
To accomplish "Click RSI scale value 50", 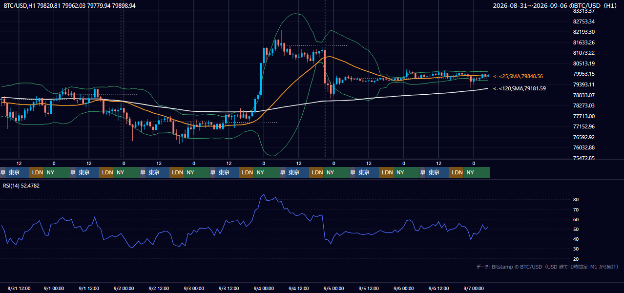I will coord(576,229).
